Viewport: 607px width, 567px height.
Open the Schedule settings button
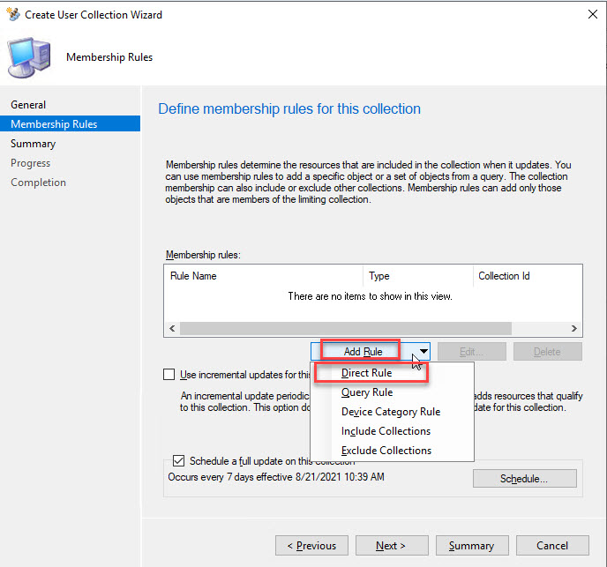coord(524,479)
